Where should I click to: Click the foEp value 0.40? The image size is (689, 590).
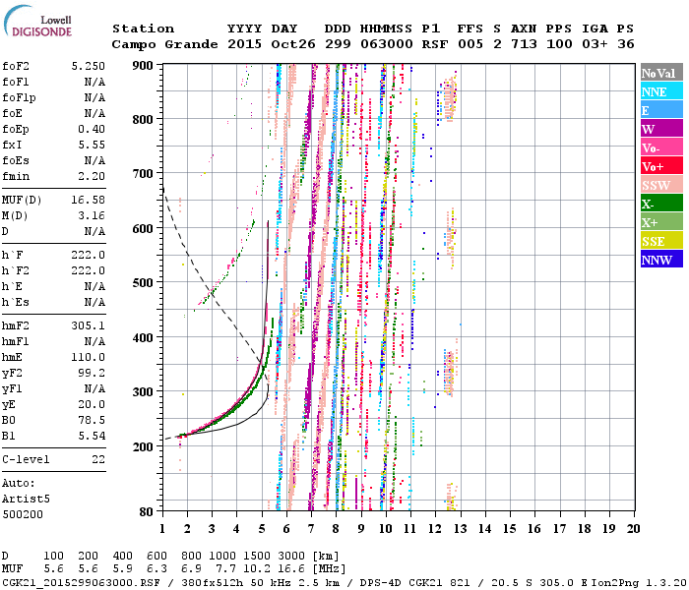(x=92, y=129)
